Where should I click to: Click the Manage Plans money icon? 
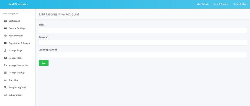coord(5,58)
